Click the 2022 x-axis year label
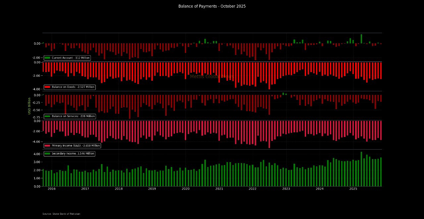The width and height of the screenshot is (424, 219). pos(252,189)
